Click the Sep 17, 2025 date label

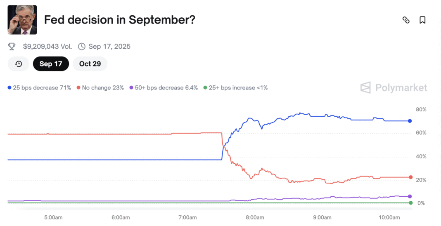tap(109, 47)
